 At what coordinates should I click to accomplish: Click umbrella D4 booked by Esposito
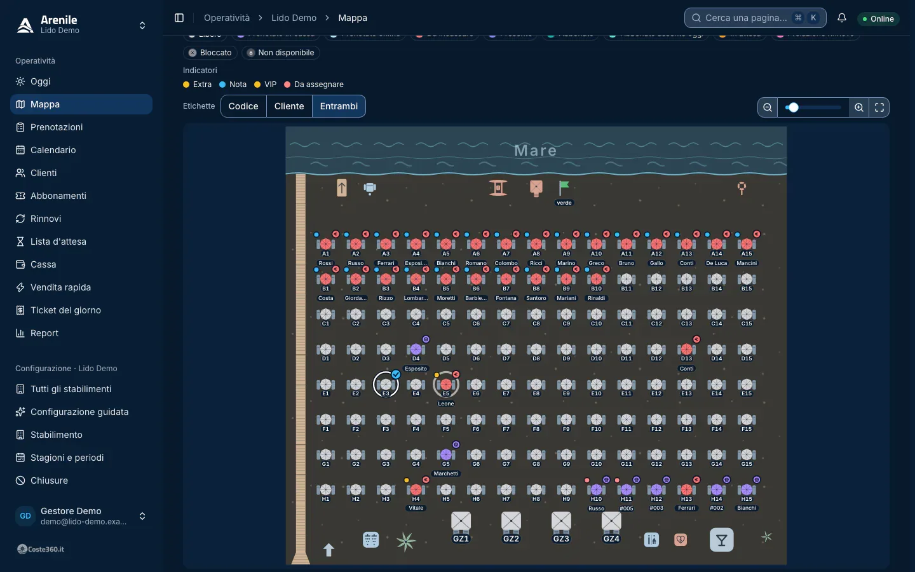(x=416, y=350)
